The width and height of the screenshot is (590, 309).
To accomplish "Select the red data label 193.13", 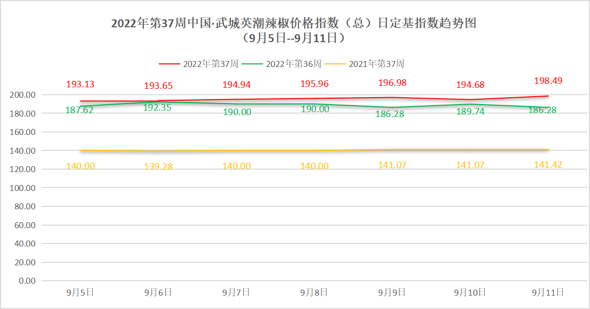I will click(x=80, y=84).
